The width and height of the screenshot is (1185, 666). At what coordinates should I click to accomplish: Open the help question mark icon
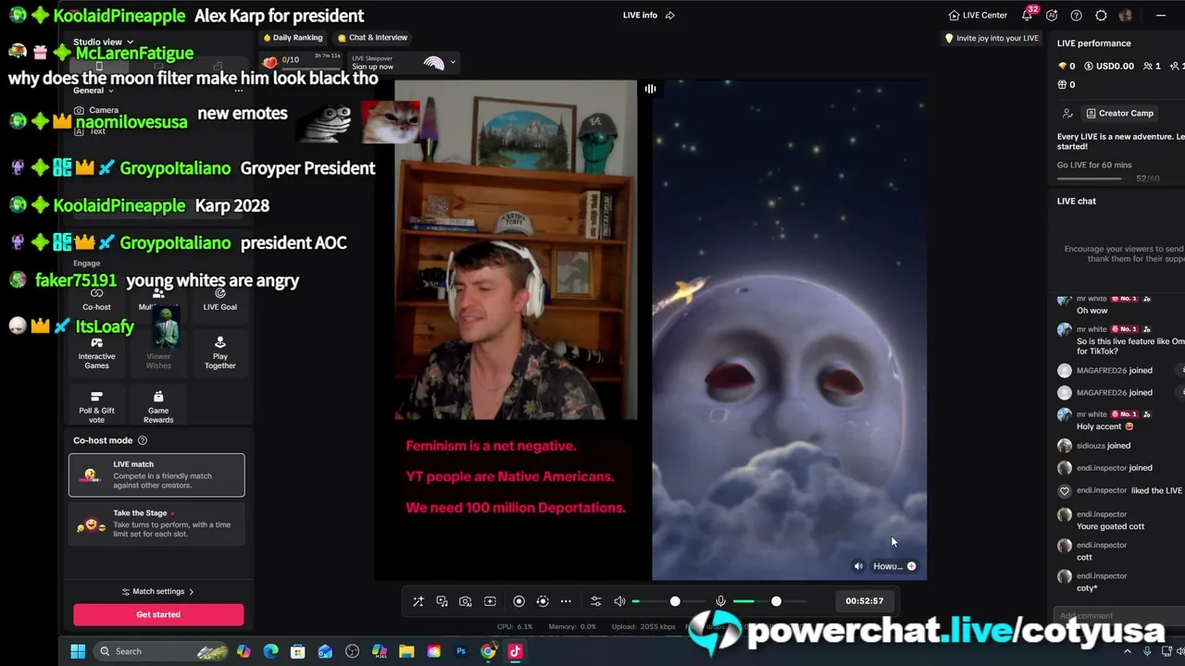tap(1076, 15)
